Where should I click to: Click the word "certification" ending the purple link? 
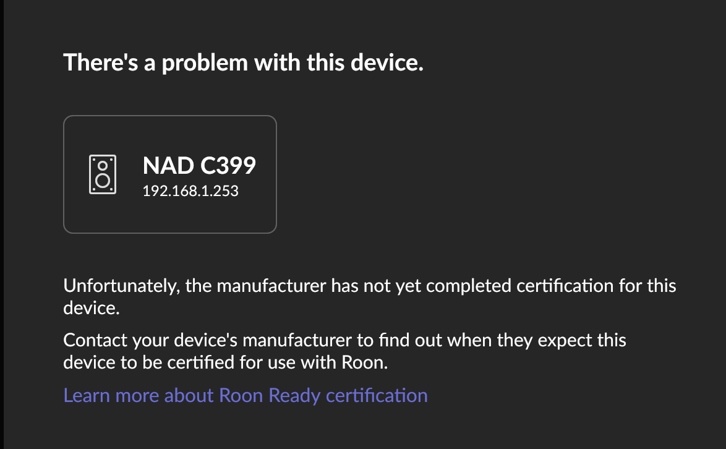point(377,395)
